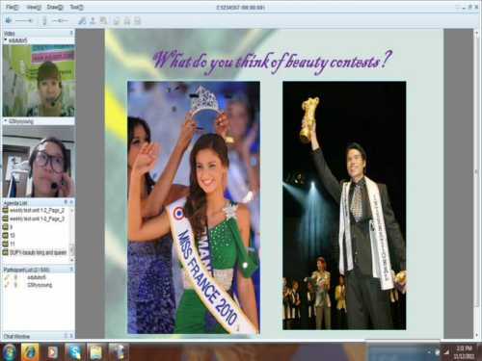Toggle pencil permission icon for edututor5

point(7,277)
